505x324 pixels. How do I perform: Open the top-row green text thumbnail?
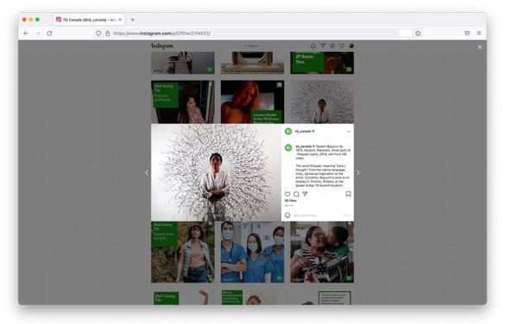(x=322, y=63)
